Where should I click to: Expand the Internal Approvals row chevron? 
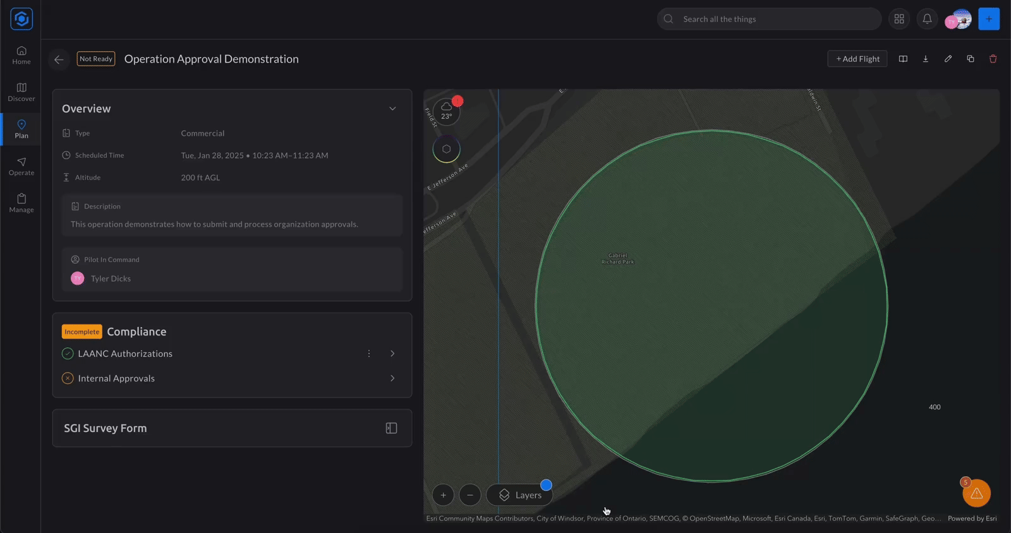pyautogui.click(x=392, y=378)
